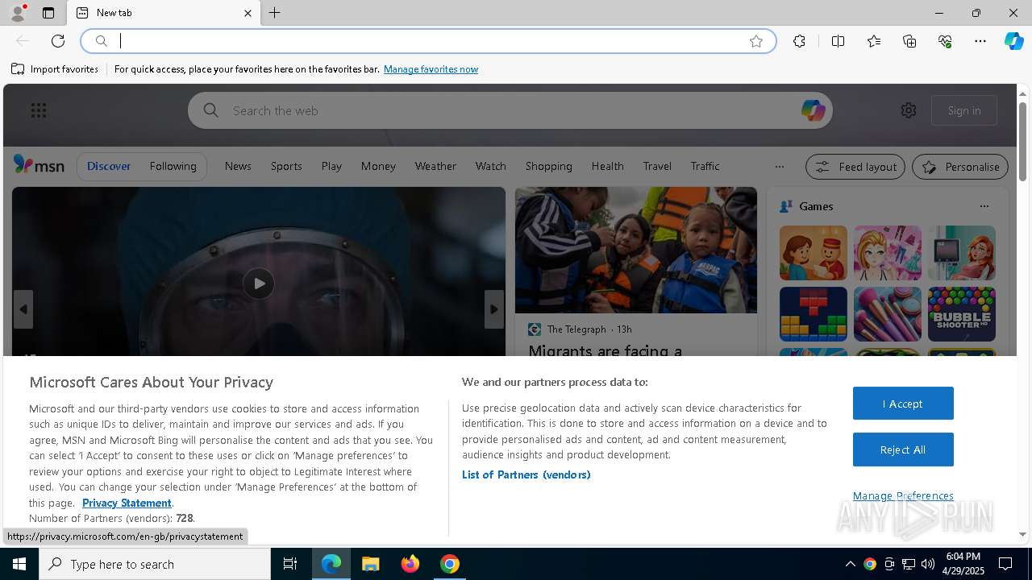Viewport: 1032px width, 580px height.
Task: Open Copilot sidebar icon
Action: pos(1013,41)
